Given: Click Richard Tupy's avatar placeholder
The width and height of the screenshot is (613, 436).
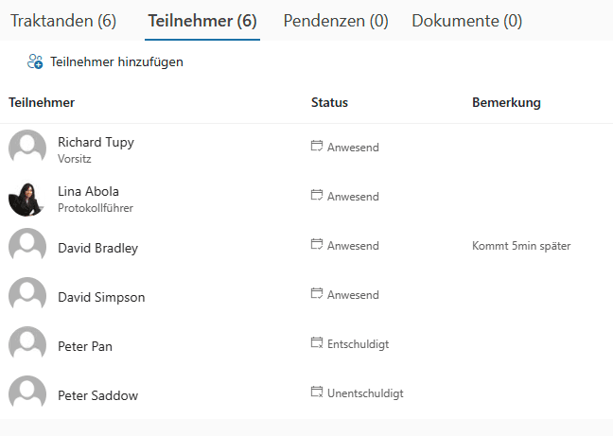Looking at the screenshot, I should pyautogui.click(x=27, y=148).
